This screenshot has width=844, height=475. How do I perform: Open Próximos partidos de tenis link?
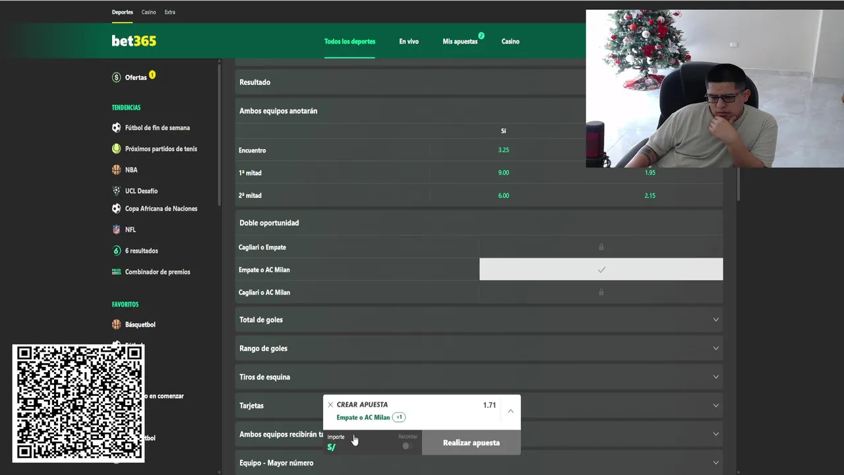[161, 148]
